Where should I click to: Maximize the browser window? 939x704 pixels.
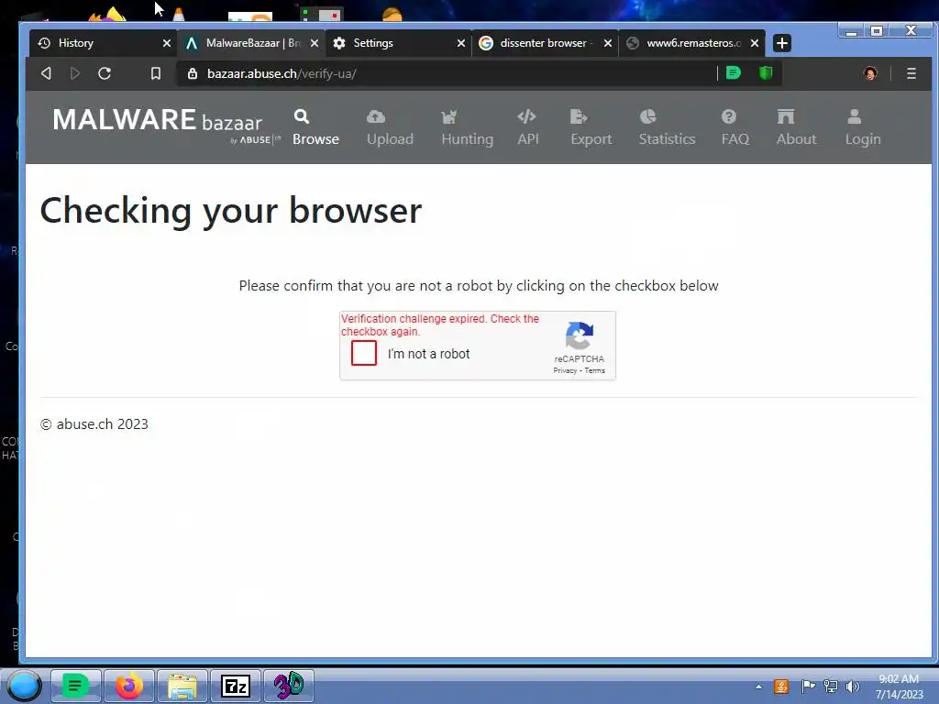point(877,30)
